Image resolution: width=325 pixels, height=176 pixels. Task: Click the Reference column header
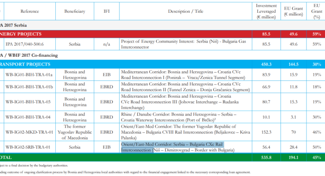(30, 11)
